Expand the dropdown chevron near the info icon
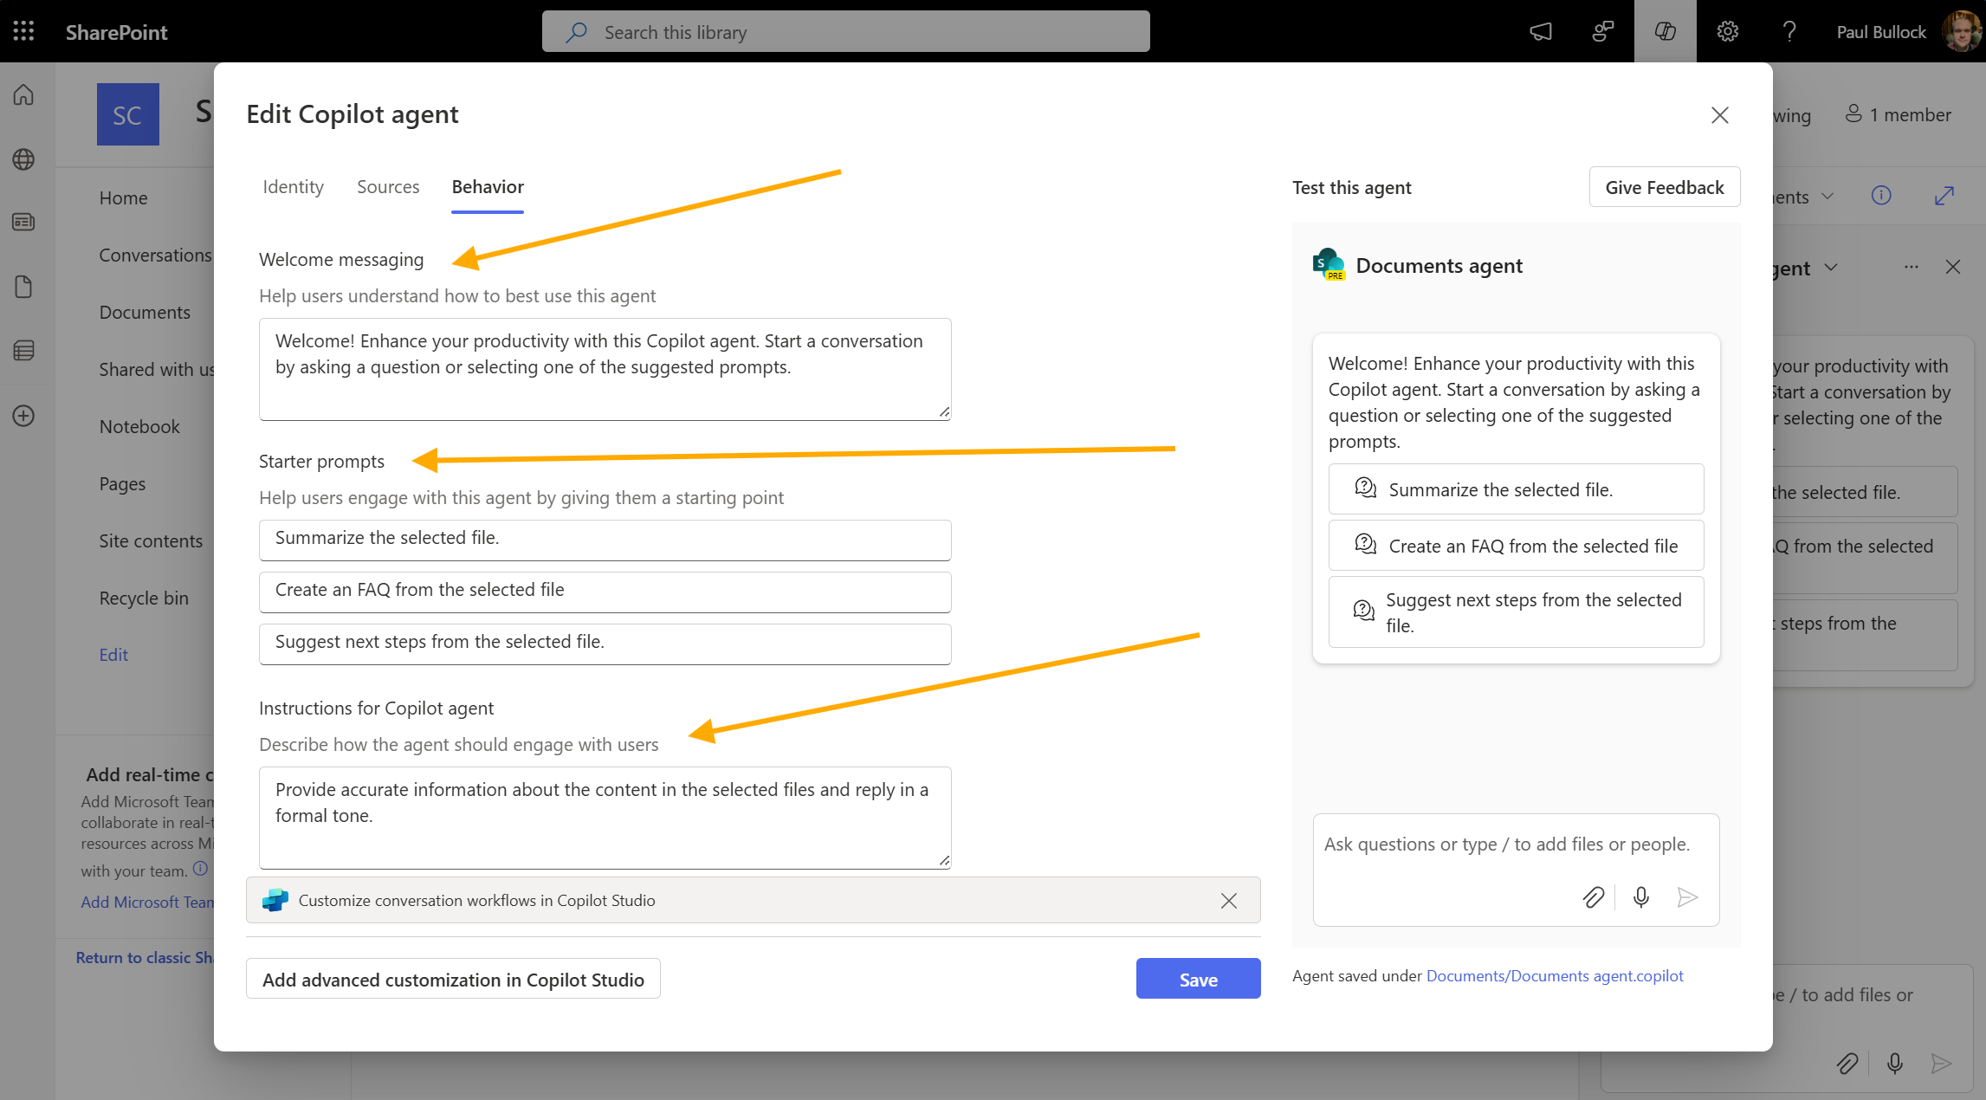 pos(1828,197)
